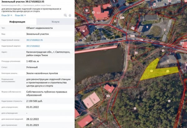Viewport: 187px width, 128px height.
Task: Click map parcel labeled 1 beside yellow parcel
Action: [x=168, y=61]
